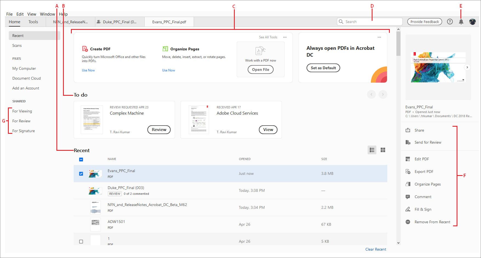
Task: Select For Viewing under Shared
Action: click(22, 111)
